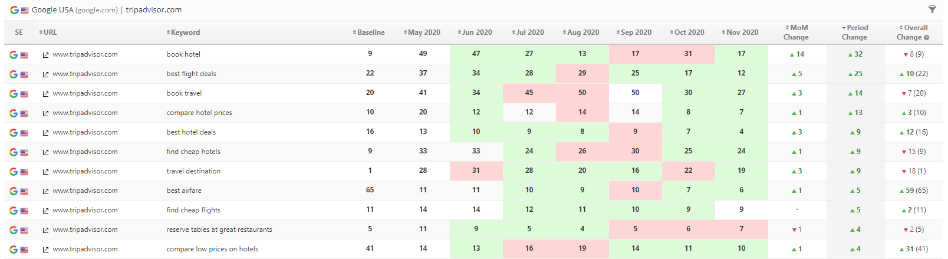Screen dimensions: 948x259
Task: Select the reserve tables at great restaurants keyword
Action: click(219, 230)
